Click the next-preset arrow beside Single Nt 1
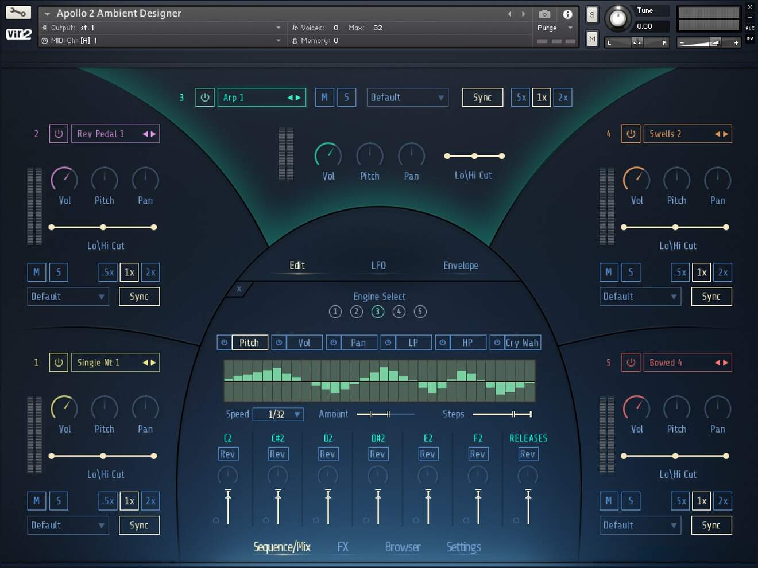 [153, 363]
